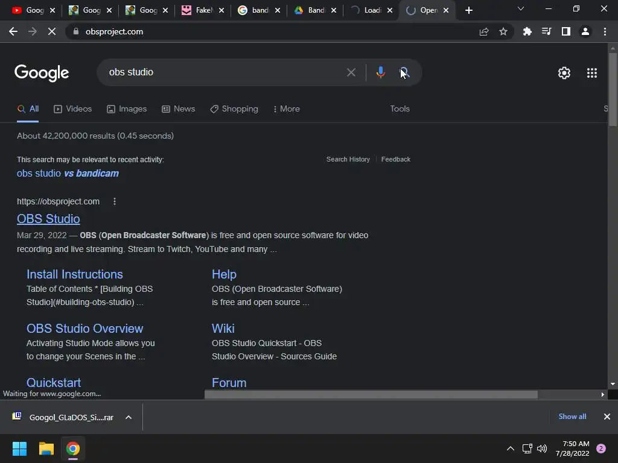The height and width of the screenshot is (463, 618).
Task: Share this page via the share icon
Action: [484, 31]
